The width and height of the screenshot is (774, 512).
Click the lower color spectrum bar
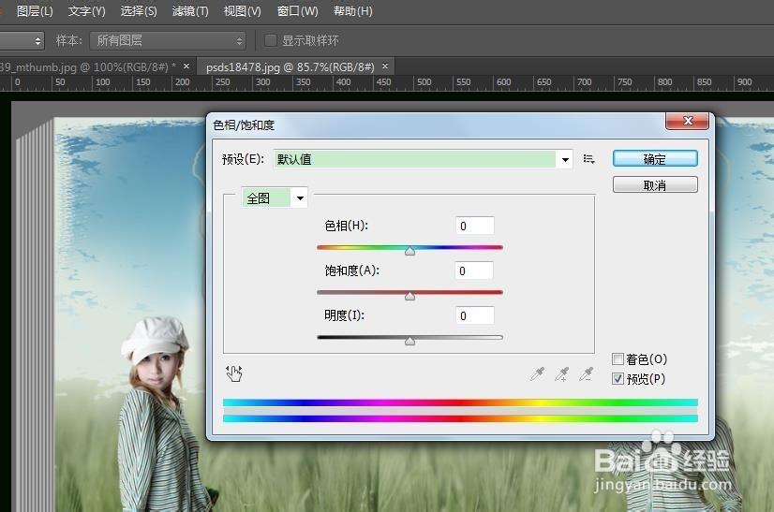tap(460, 418)
